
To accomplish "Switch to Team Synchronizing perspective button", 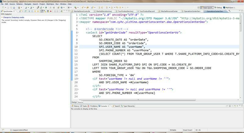I will pyautogui.click(x=208, y=7).
